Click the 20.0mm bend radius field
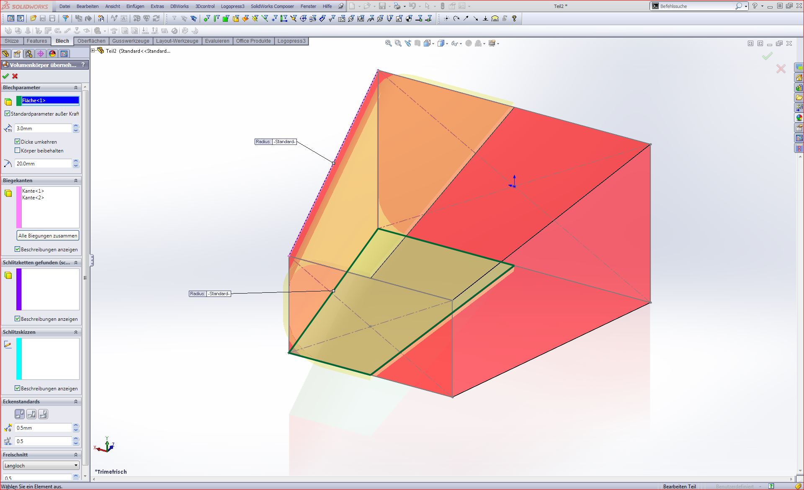Viewport: 804px width, 490px height. (x=44, y=164)
